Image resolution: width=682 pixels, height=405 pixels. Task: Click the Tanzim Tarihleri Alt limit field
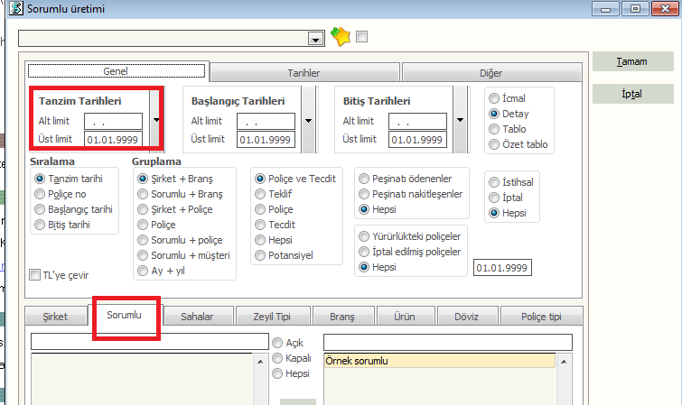pyautogui.click(x=113, y=121)
